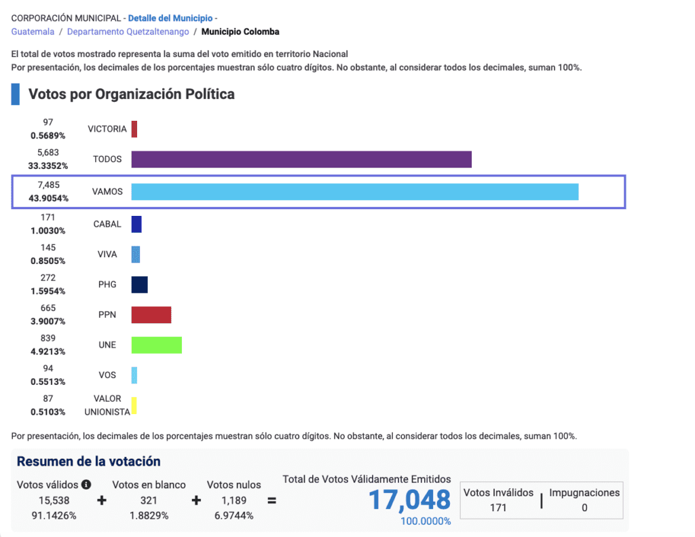
Task: Click the VIVA party bar
Action: point(136,255)
